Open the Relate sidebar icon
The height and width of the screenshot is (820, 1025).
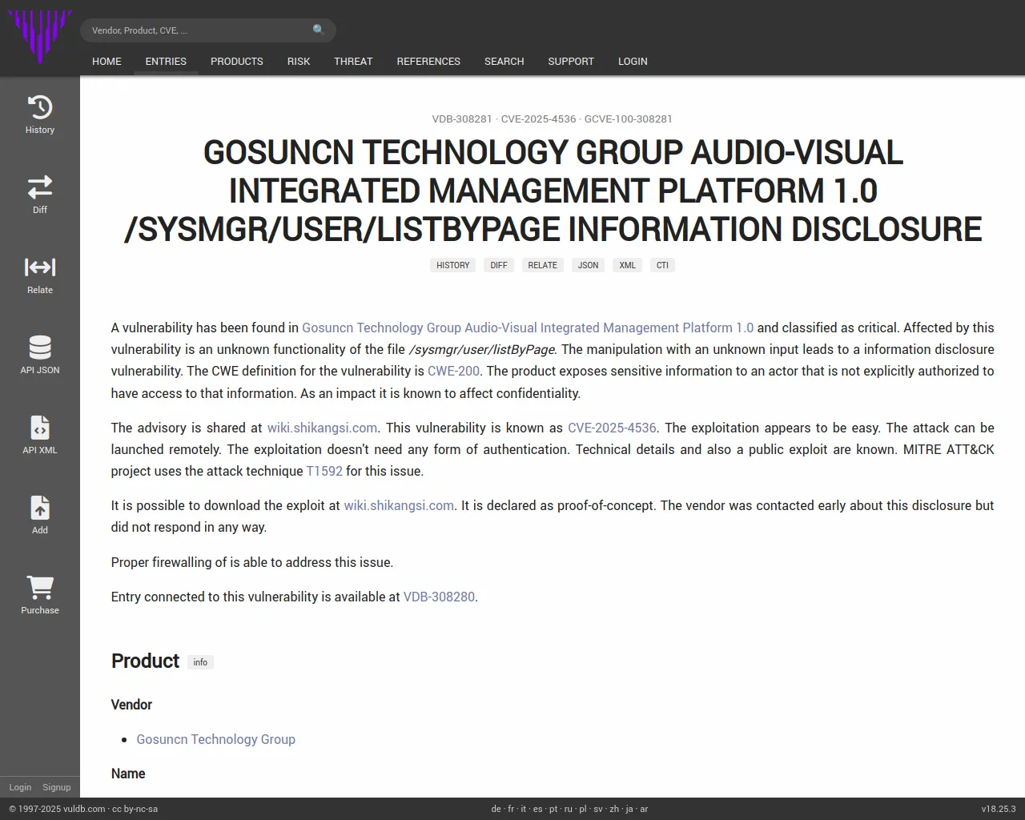tap(40, 267)
